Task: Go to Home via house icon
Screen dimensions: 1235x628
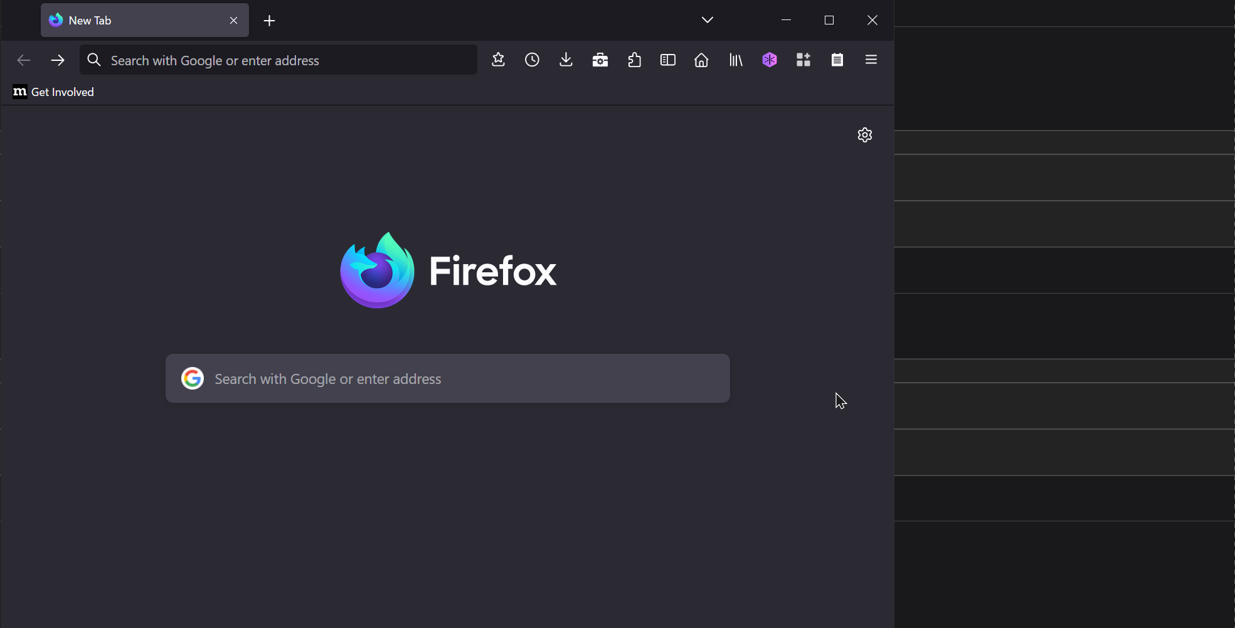Action: 701,60
